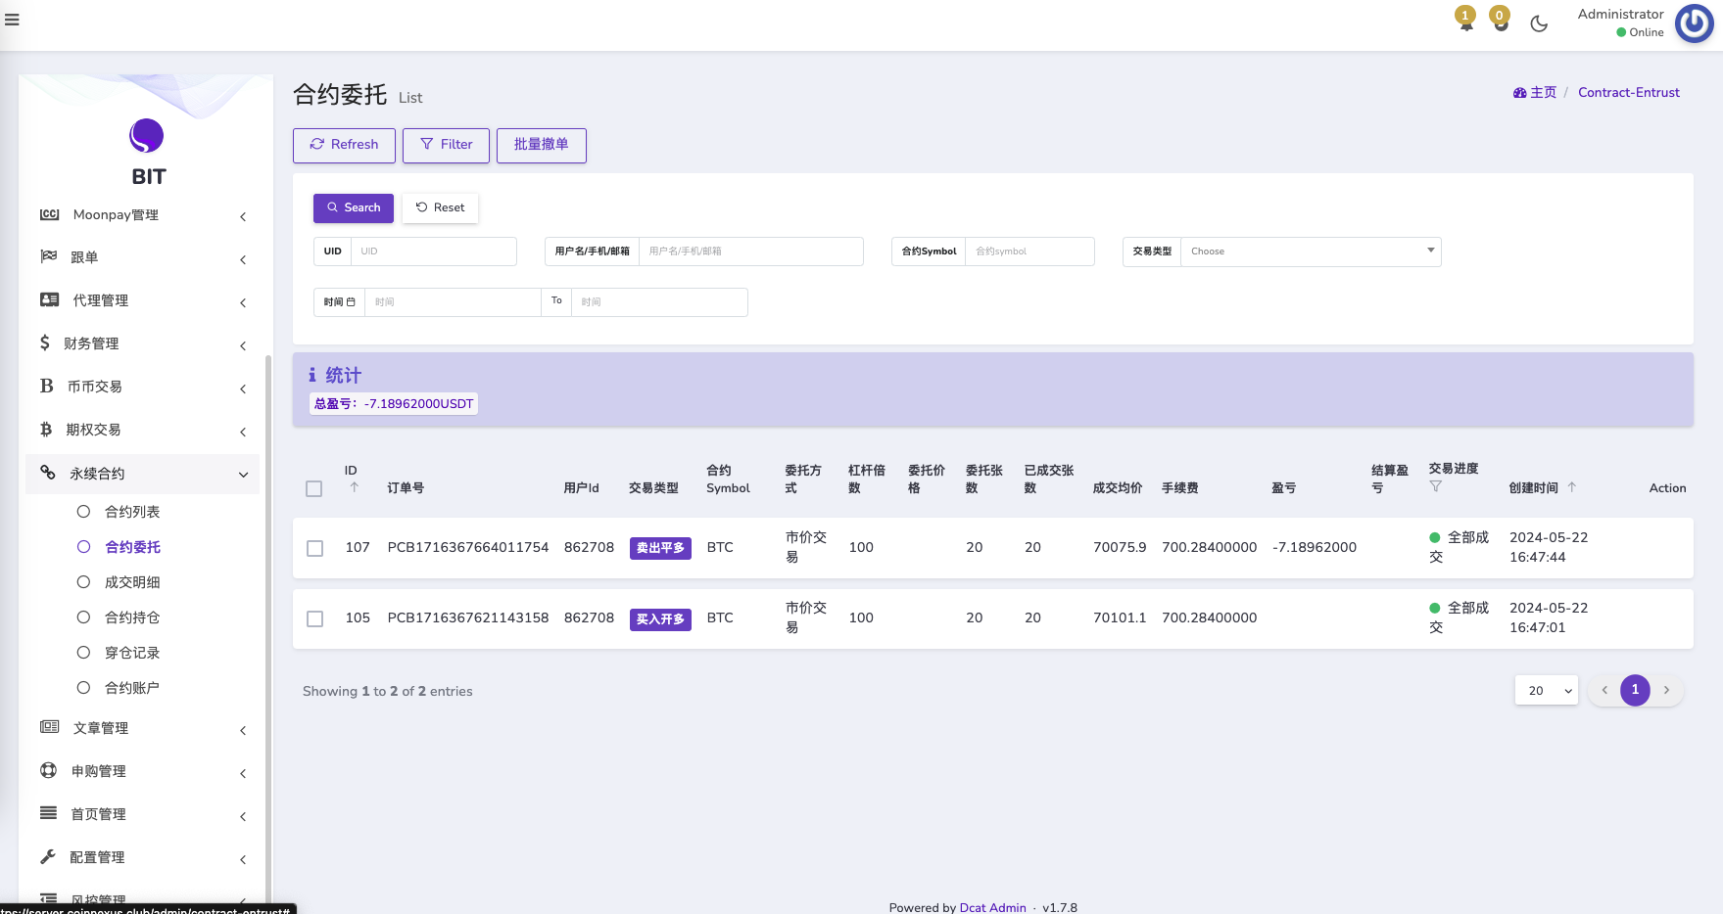This screenshot has width=1723, height=914.
Task: Click the 批量撤单 button
Action: tap(541, 145)
